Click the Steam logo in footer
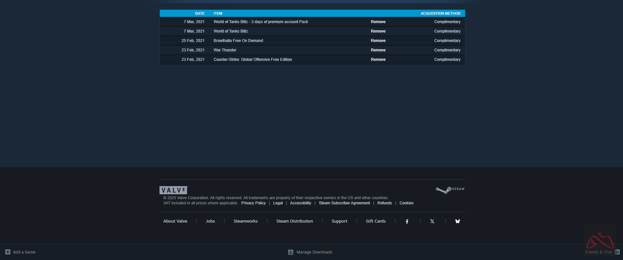The width and height of the screenshot is (623, 260). pos(450,189)
